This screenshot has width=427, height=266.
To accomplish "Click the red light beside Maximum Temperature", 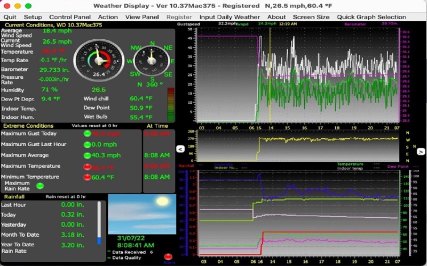I will 87,167.
